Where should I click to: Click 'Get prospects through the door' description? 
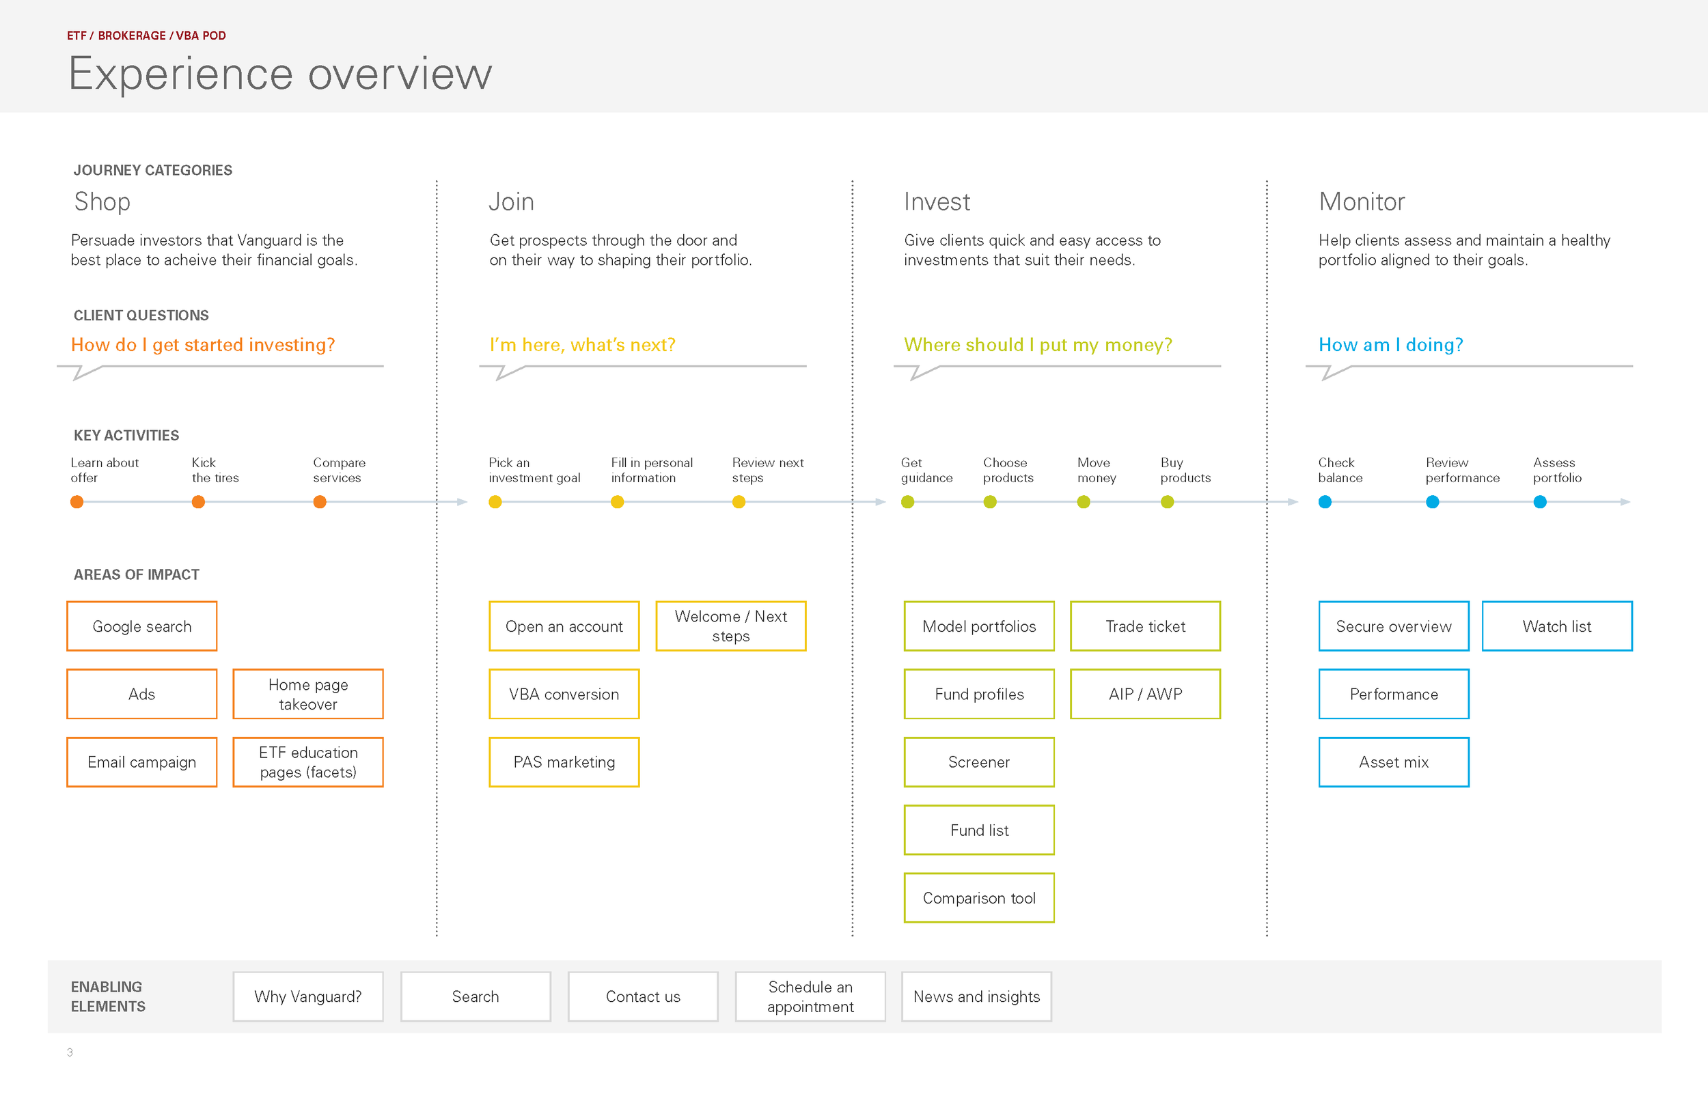click(621, 250)
